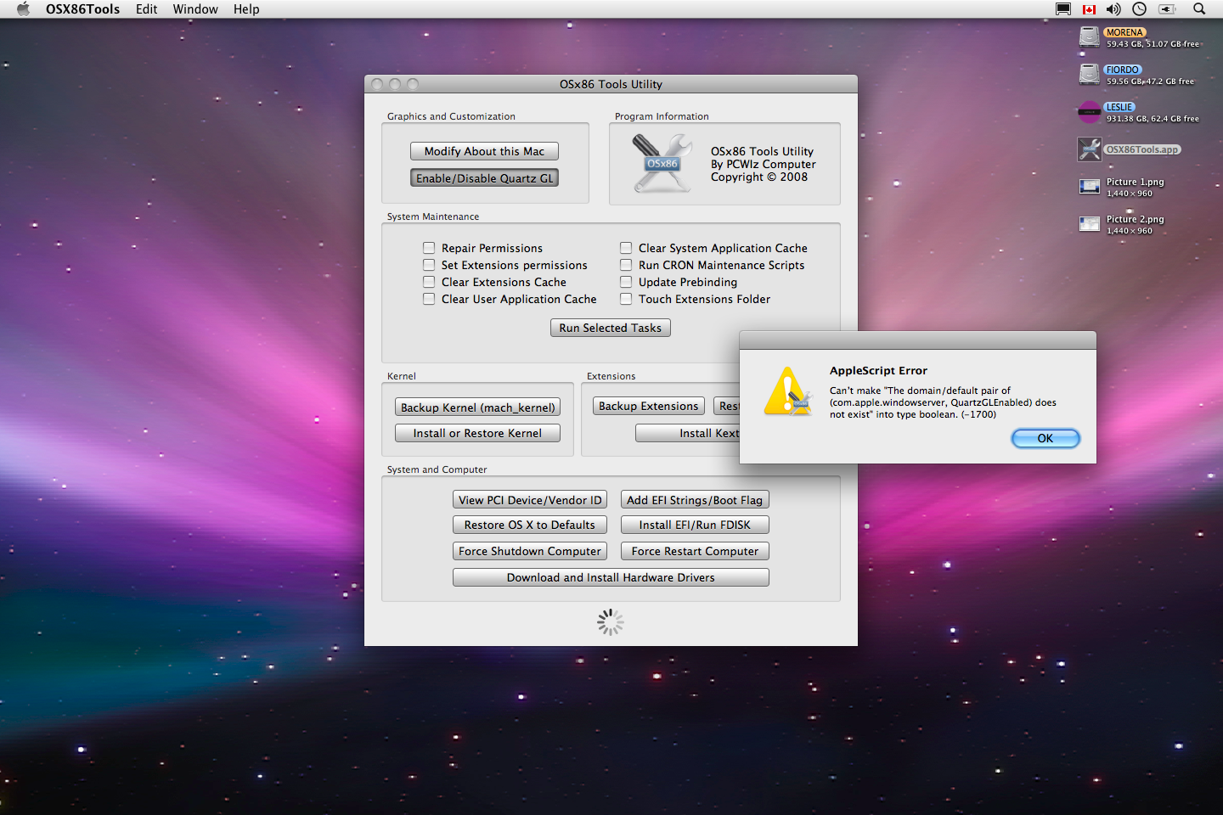
Task: Click the battery status icon
Action: (x=1168, y=9)
